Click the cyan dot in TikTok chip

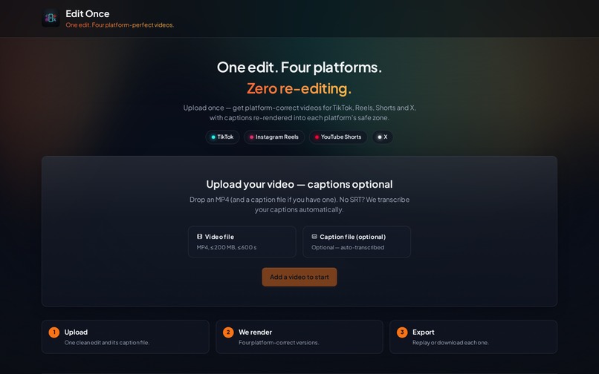click(213, 137)
